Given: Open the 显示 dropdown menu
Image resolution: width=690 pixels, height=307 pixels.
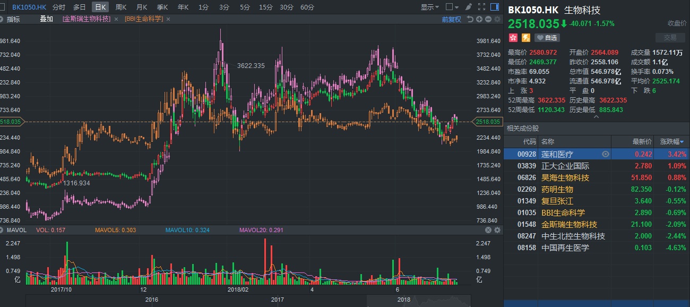Looking at the screenshot, I should pos(429,7).
